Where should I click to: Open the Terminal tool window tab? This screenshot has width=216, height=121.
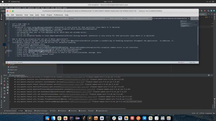pyautogui.click(x=73, y=111)
